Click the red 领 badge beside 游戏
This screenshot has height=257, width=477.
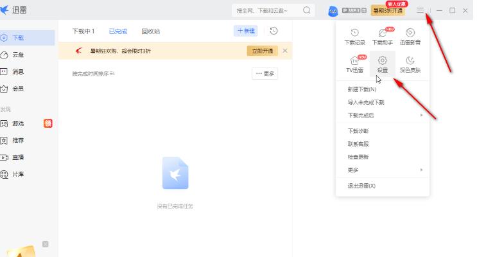point(48,123)
